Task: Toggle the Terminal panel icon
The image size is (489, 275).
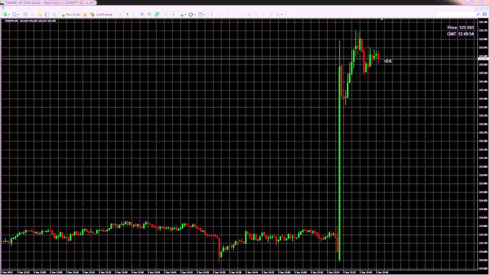Action: [x=47, y=15]
